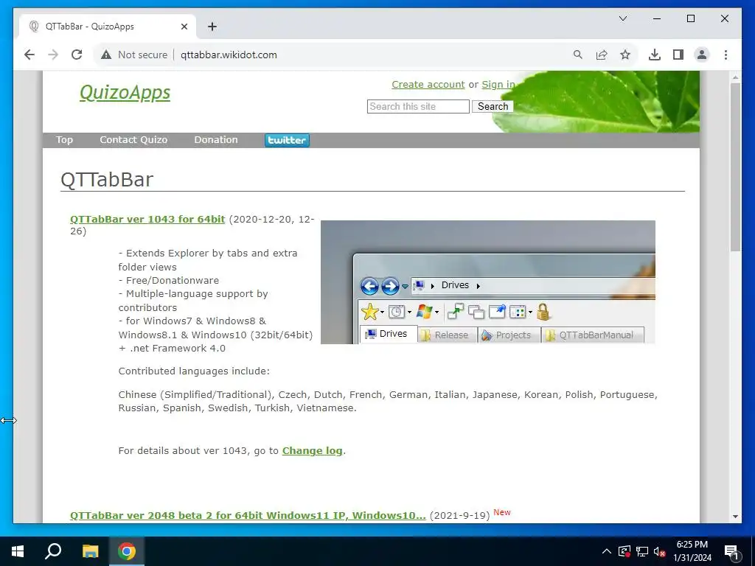This screenshot has height=566, width=755.
Task: Open the QuizoApps site title link
Action: (125, 92)
